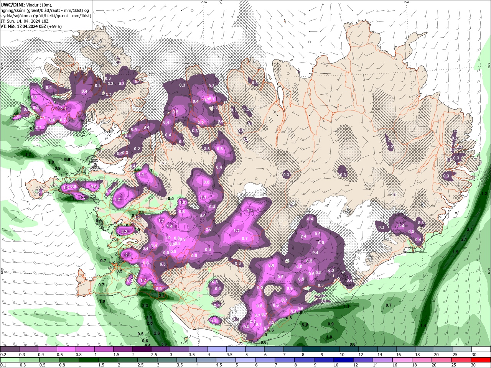Select the bright pink 0.5 swatch in top legend row
491x368 pixels.
coord(66,349)
